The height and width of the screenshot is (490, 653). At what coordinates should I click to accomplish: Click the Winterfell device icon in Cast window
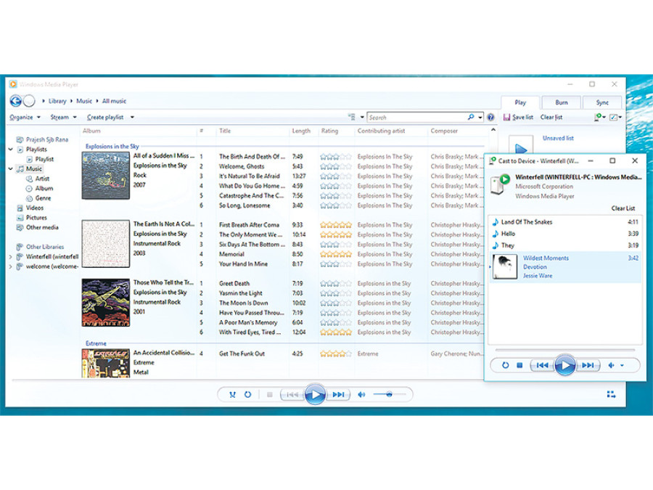[500, 184]
